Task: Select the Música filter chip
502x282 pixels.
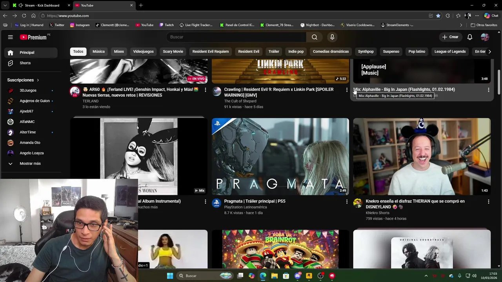Action: (x=98, y=51)
